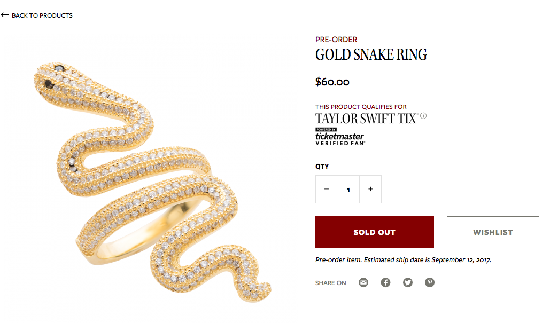
Task: Share the ring on Twitter
Action: [407, 282]
